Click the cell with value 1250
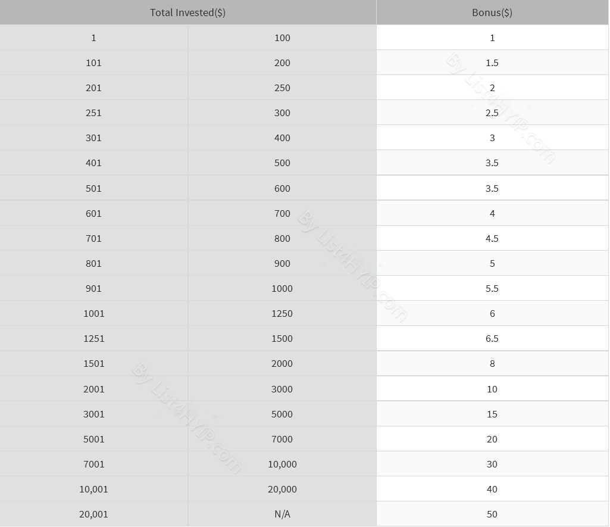Viewport: 610px width, 527px height. pos(282,313)
